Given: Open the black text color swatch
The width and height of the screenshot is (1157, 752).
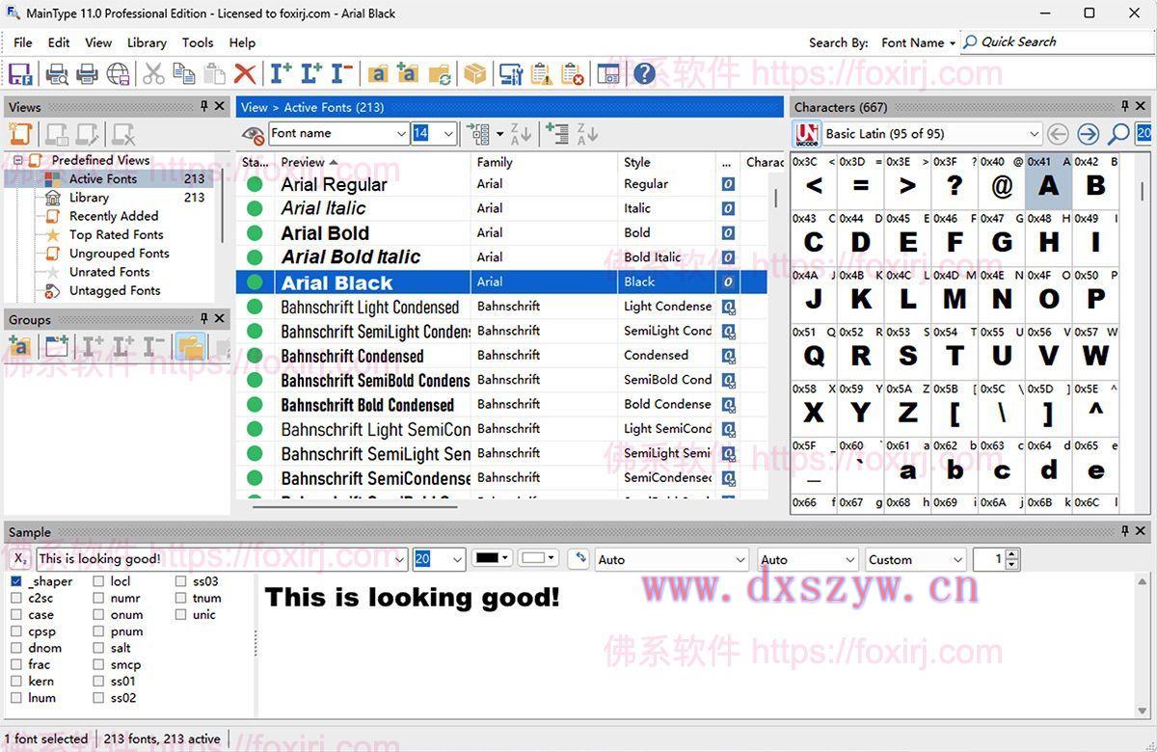Looking at the screenshot, I should tap(492, 558).
